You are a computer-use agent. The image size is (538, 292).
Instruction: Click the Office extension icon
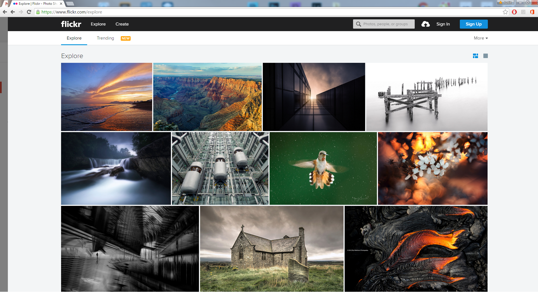tap(532, 12)
